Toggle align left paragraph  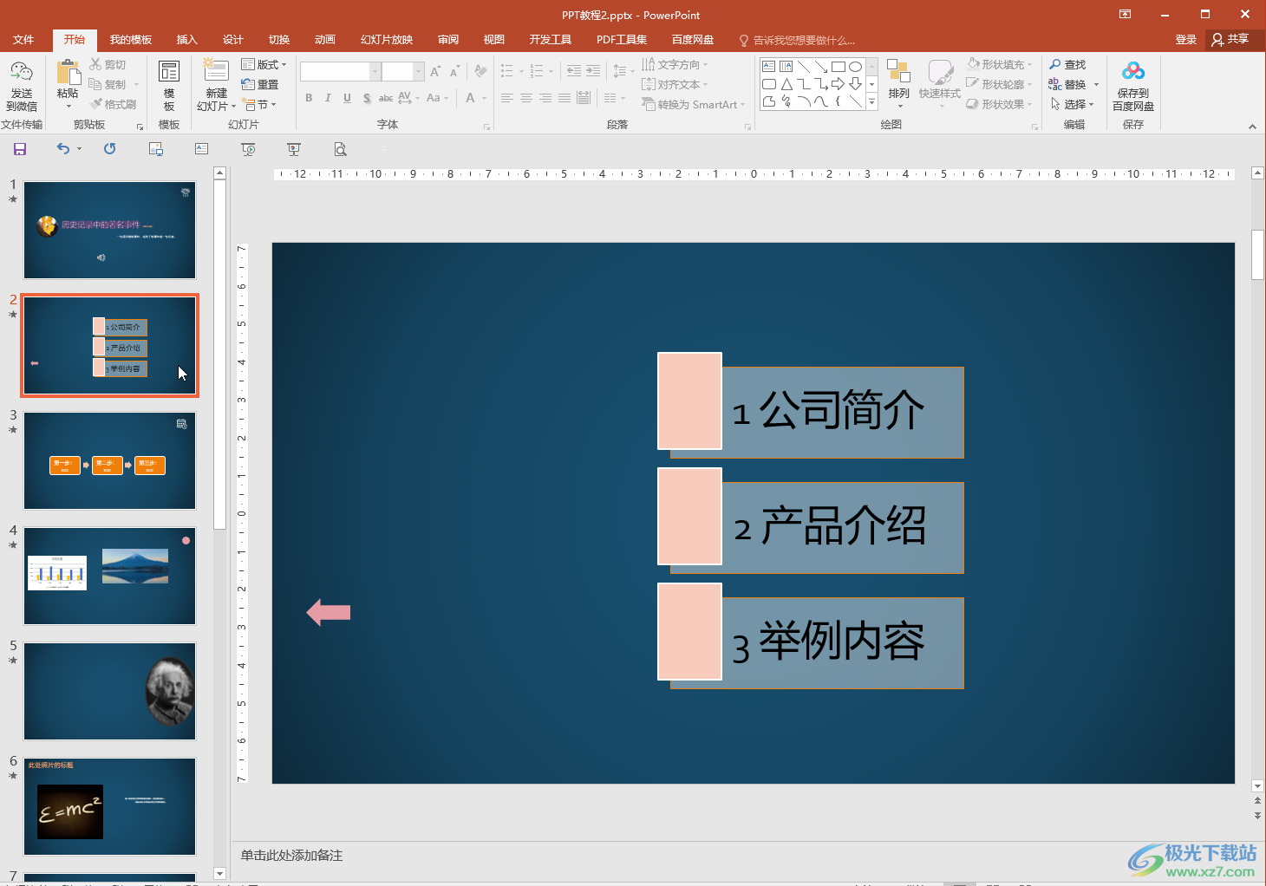[x=507, y=98]
